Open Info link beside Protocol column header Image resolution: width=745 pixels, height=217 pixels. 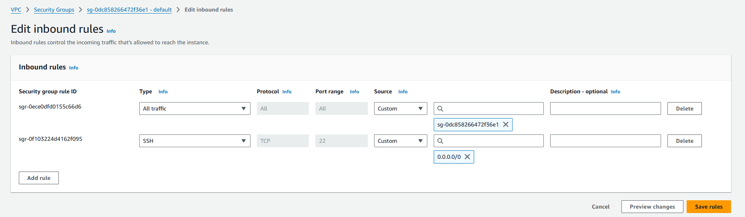pyautogui.click(x=287, y=92)
